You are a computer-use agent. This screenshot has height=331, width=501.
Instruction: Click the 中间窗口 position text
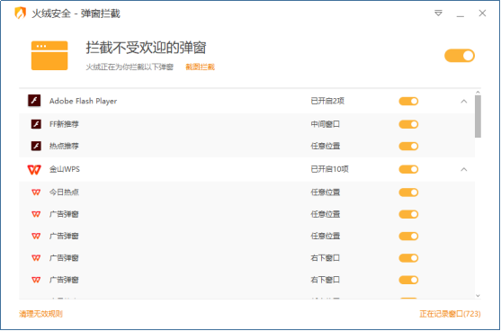326,124
